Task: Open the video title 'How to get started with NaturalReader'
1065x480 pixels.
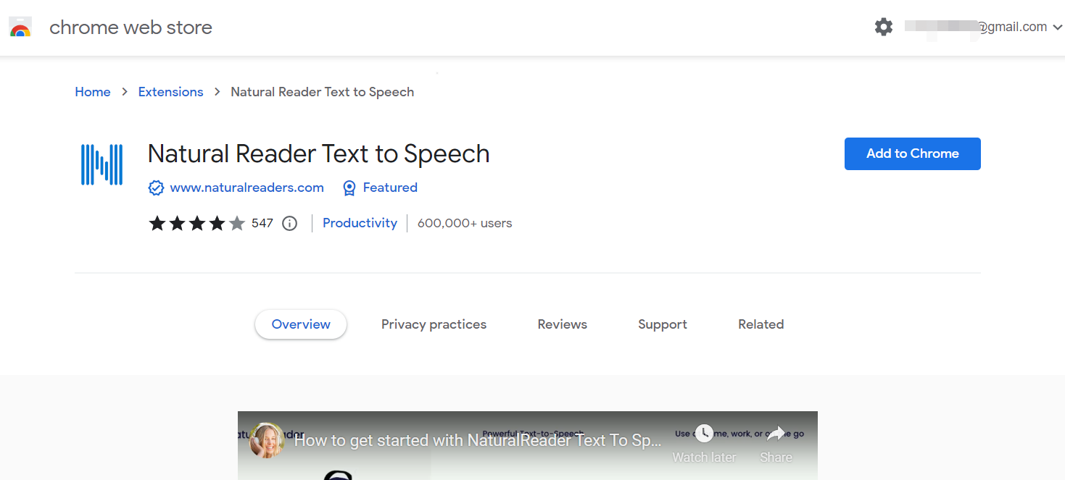Action: pyautogui.click(x=478, y=440)
